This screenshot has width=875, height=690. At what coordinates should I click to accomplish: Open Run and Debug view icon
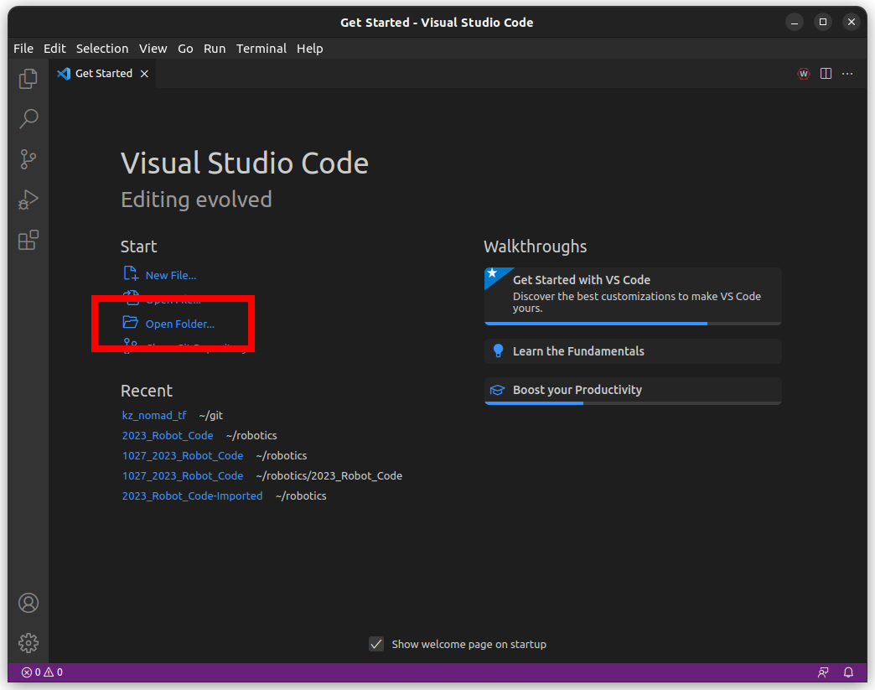28,200
